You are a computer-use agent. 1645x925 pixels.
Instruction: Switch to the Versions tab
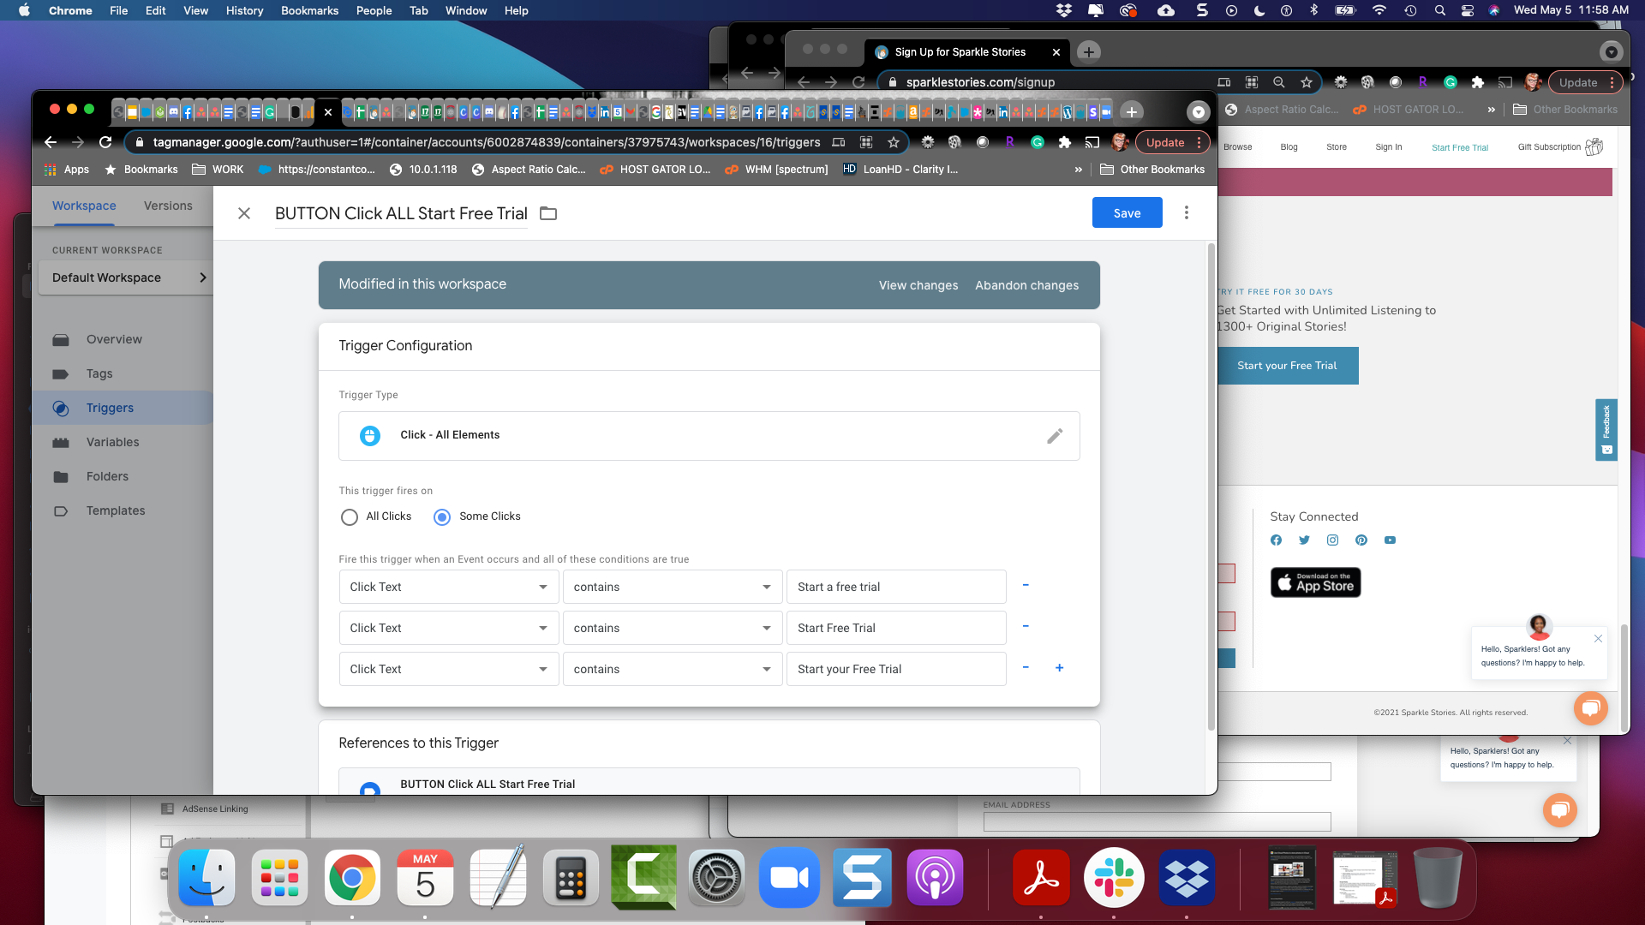pyautogui.click(x=168, y=206)
